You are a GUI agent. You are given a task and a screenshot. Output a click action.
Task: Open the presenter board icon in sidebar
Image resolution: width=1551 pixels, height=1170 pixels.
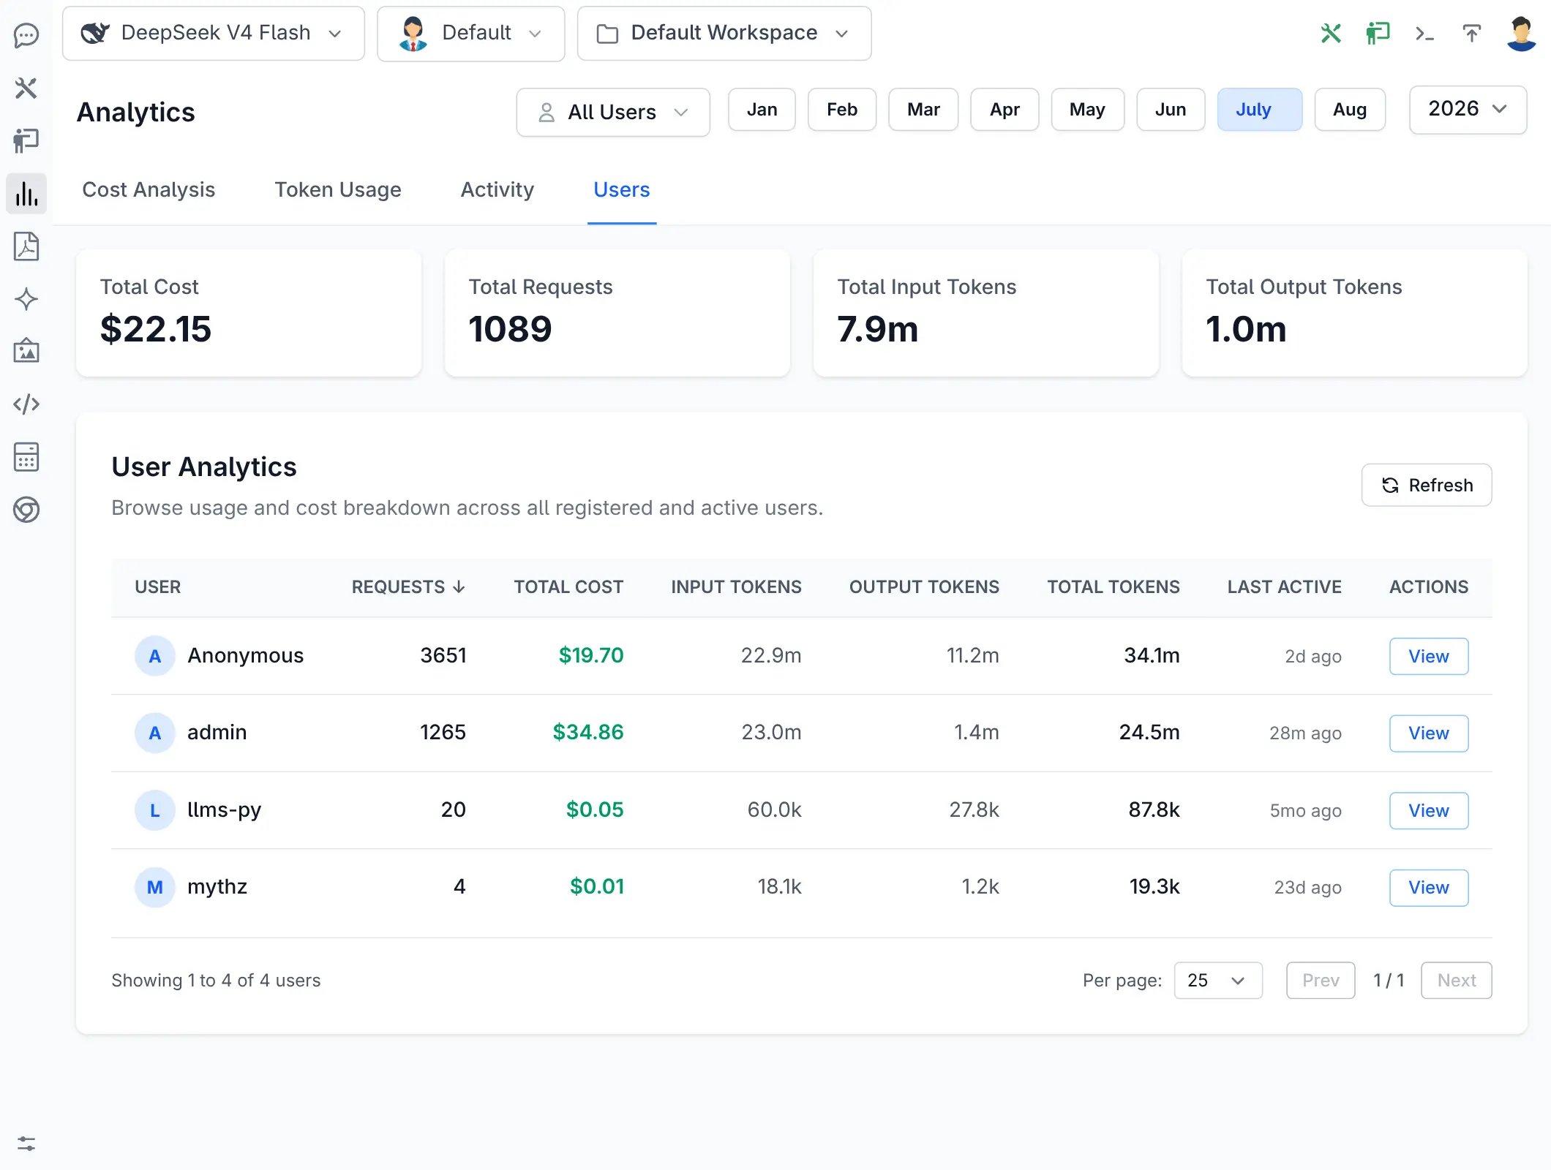(x=26, y=140)
